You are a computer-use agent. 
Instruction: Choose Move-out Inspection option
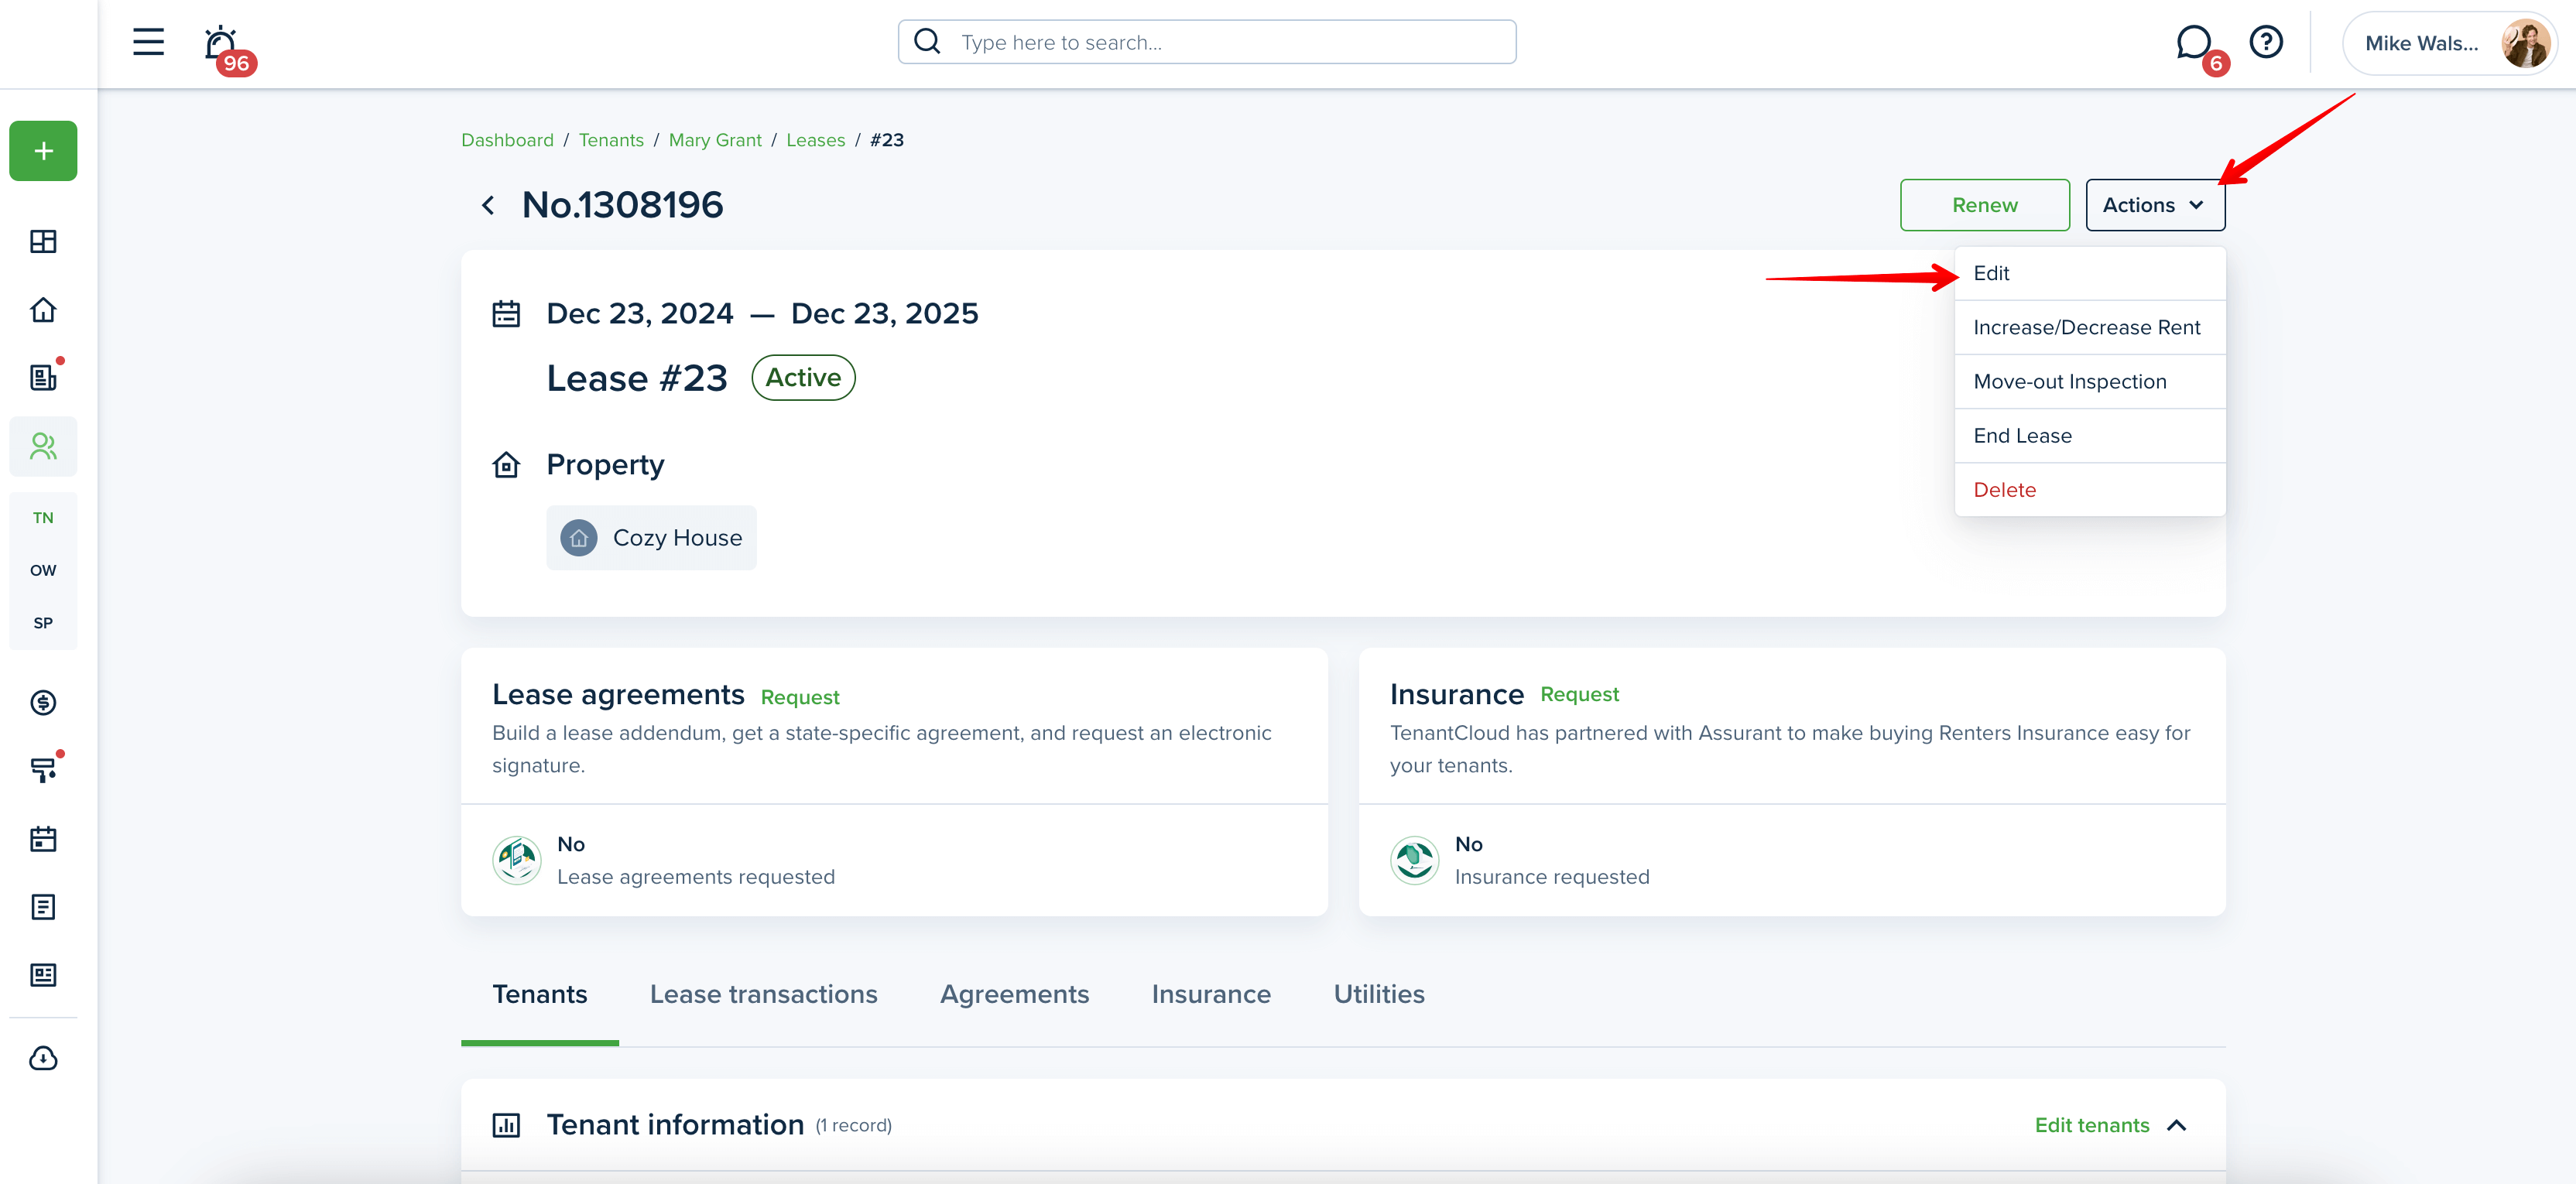point(2089,381)
